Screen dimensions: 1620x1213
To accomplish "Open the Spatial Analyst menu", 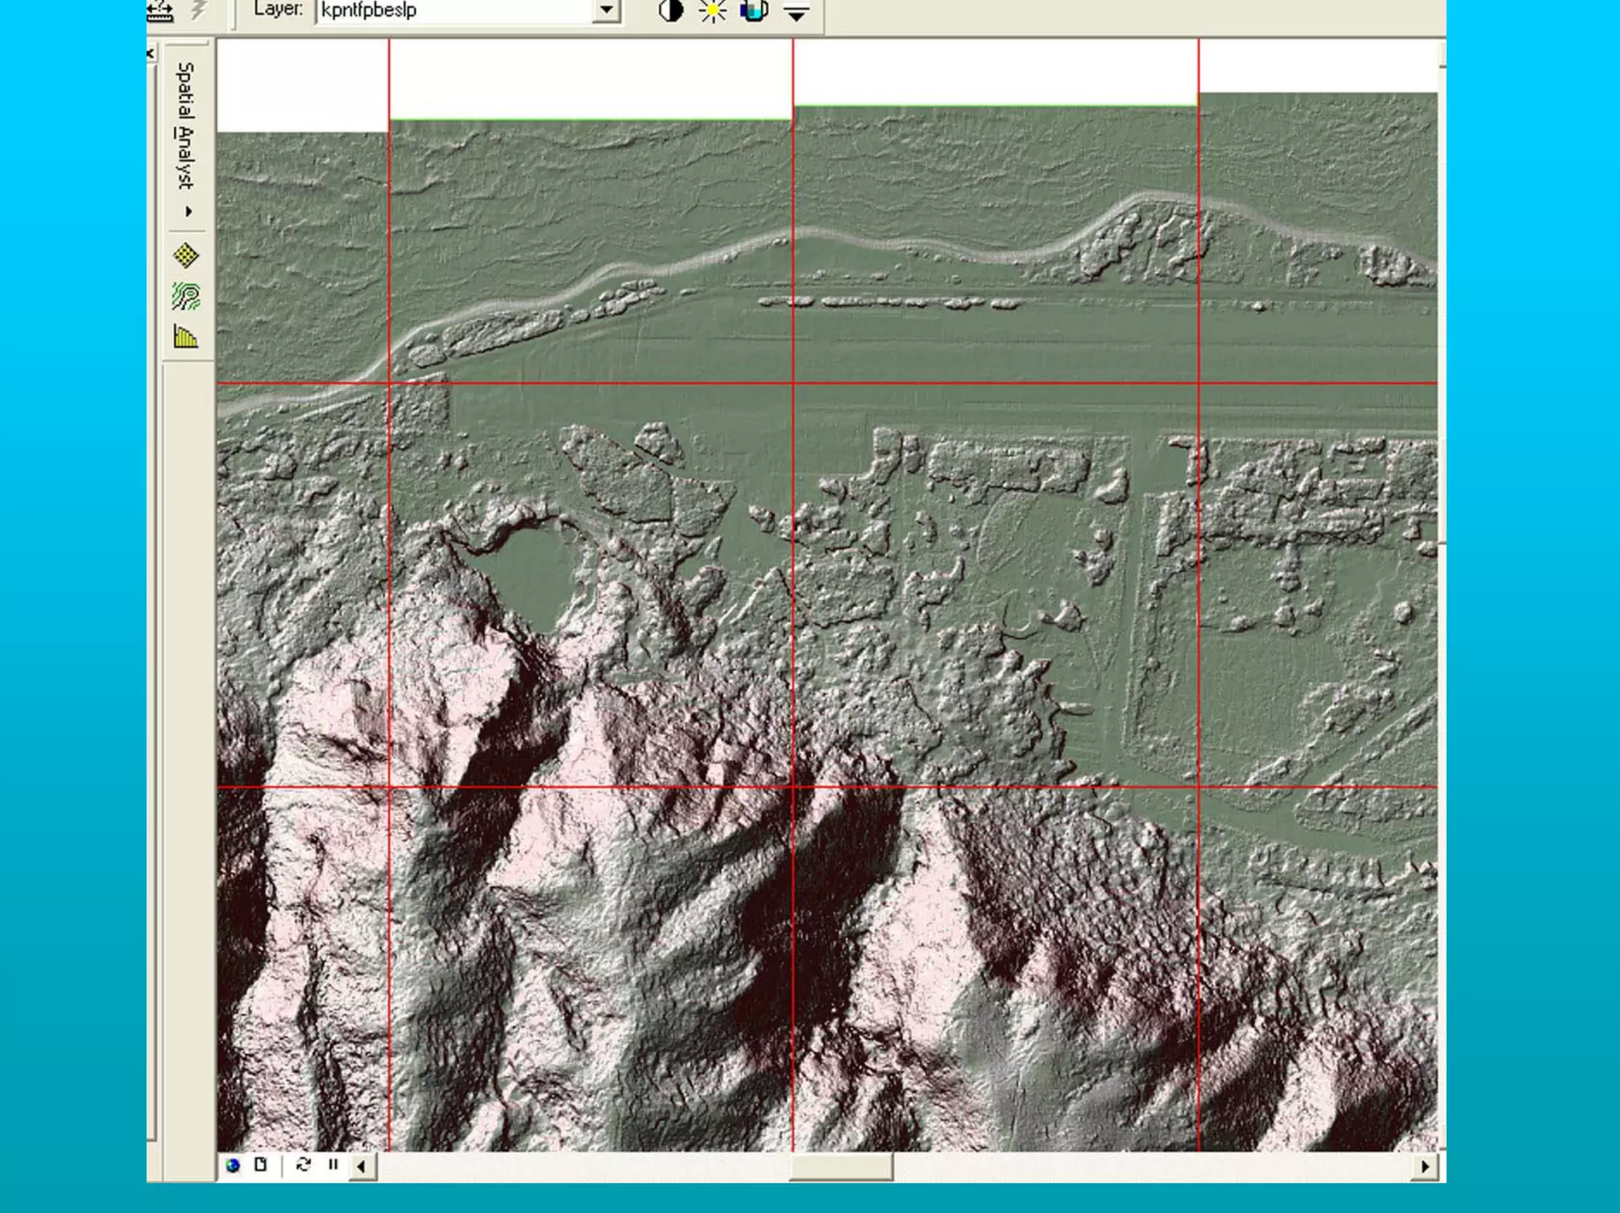I will [x=185, y=127].
